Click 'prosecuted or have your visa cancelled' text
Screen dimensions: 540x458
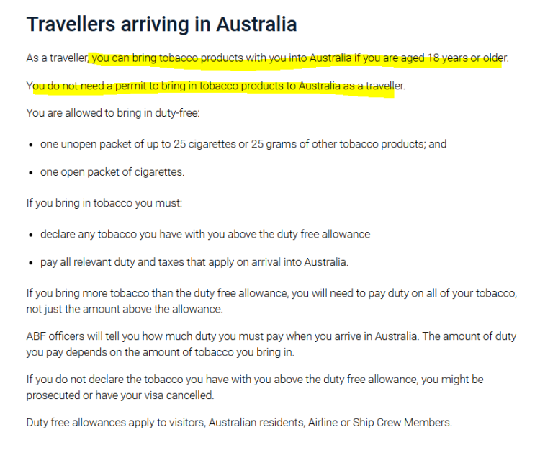click(120, 395)
